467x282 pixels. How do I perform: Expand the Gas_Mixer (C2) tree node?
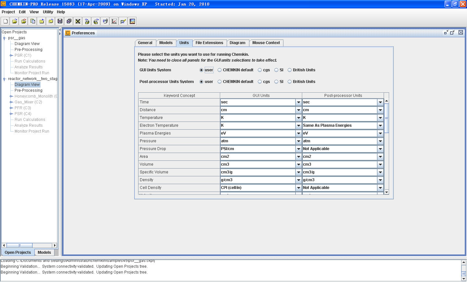click(x=11, y=102)
